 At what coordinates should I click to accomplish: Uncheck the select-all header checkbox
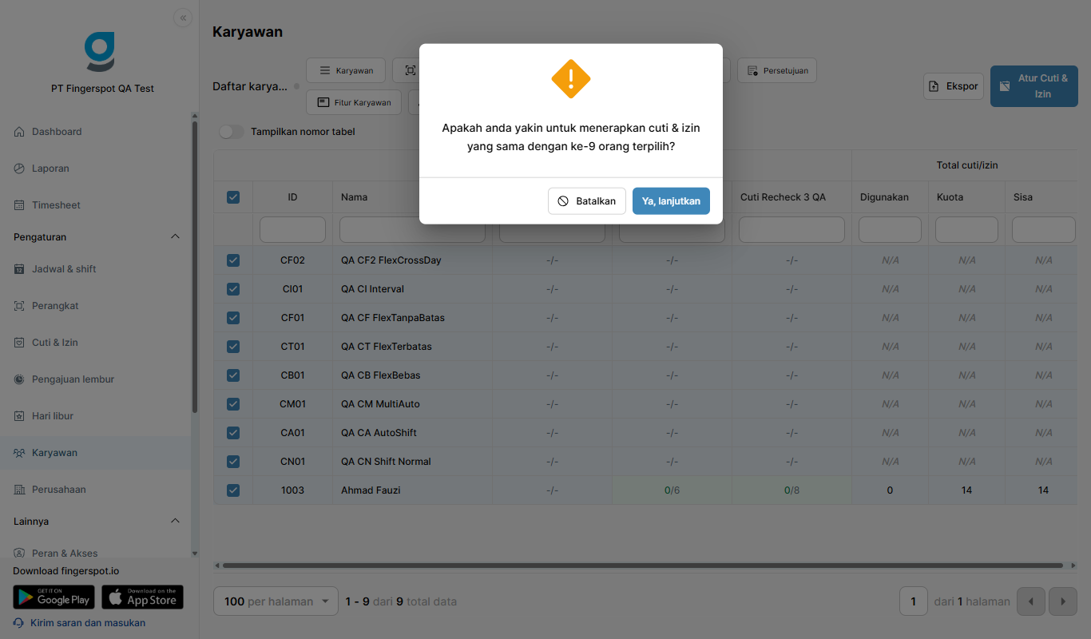click(233, 197)
